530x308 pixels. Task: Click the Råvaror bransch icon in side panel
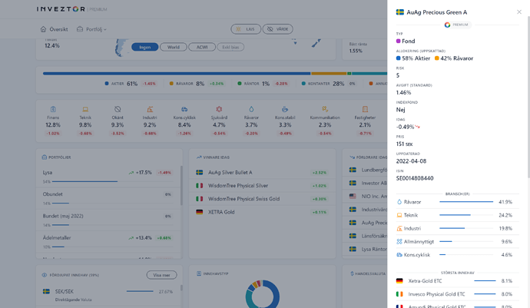[x=399, y=202]
